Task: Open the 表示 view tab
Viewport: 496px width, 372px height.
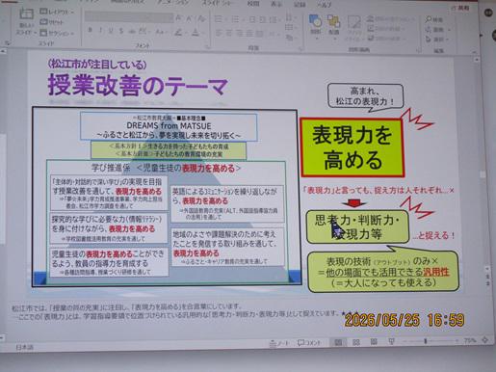Action: tap(276, 4)
